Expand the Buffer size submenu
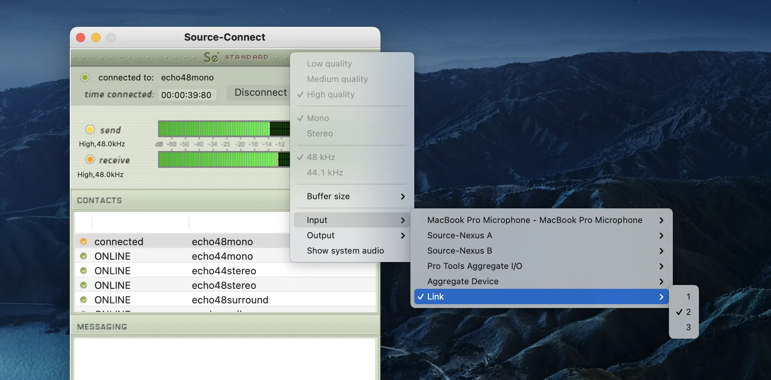The image size is (771, 380). (x=352, y=196)
